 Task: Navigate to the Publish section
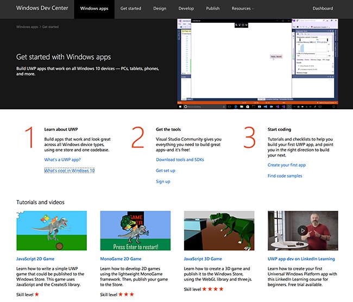point(212,9)
